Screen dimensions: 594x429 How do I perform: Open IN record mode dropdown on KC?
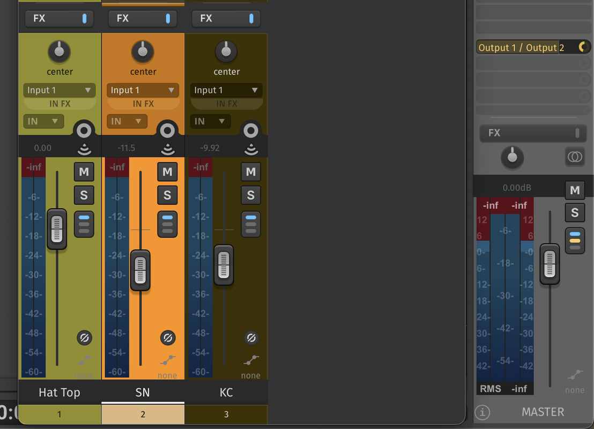[x=210, y=121]
